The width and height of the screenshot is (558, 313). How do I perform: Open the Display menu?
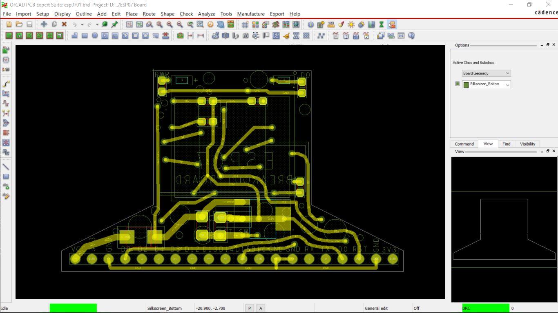point(62,14)
